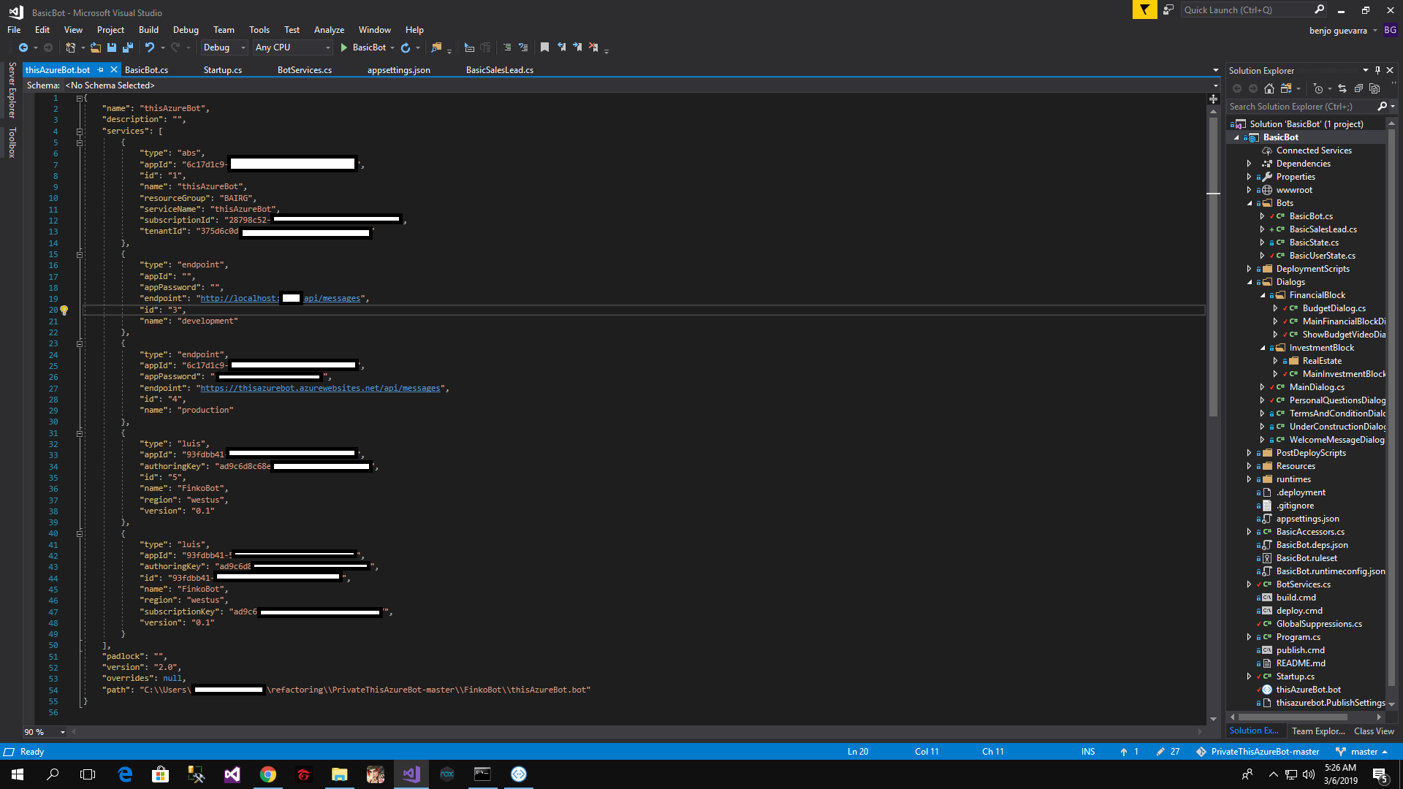
Task: Expand the DeploymentScripts folder node
Action: point(1249,269)
